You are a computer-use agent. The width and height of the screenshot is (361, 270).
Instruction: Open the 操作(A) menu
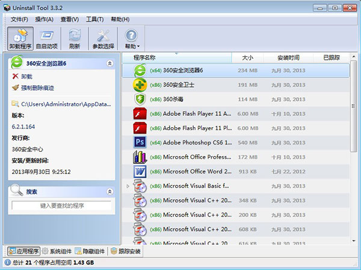(x=44, y=20)
